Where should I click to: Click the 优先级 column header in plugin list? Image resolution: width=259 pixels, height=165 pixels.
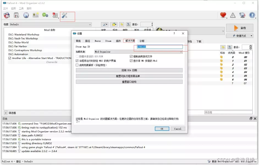click(232, 53)
